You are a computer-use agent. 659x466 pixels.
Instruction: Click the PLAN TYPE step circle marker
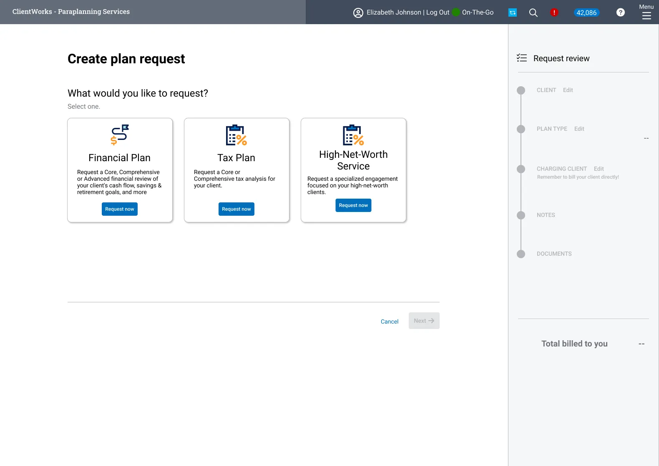pos(521,129)
